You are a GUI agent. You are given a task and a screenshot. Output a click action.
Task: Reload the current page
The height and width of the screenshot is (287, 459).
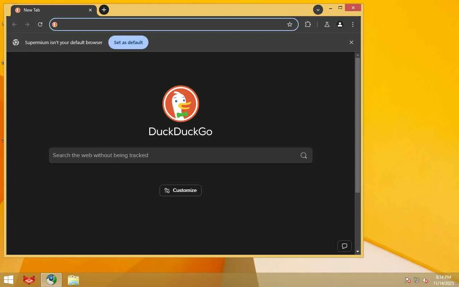40,24
